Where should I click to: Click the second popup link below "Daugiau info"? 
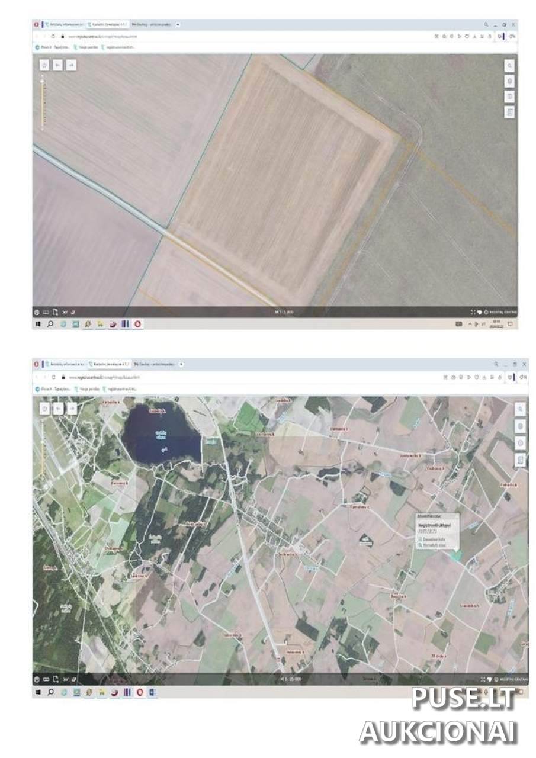click(433, 545)
